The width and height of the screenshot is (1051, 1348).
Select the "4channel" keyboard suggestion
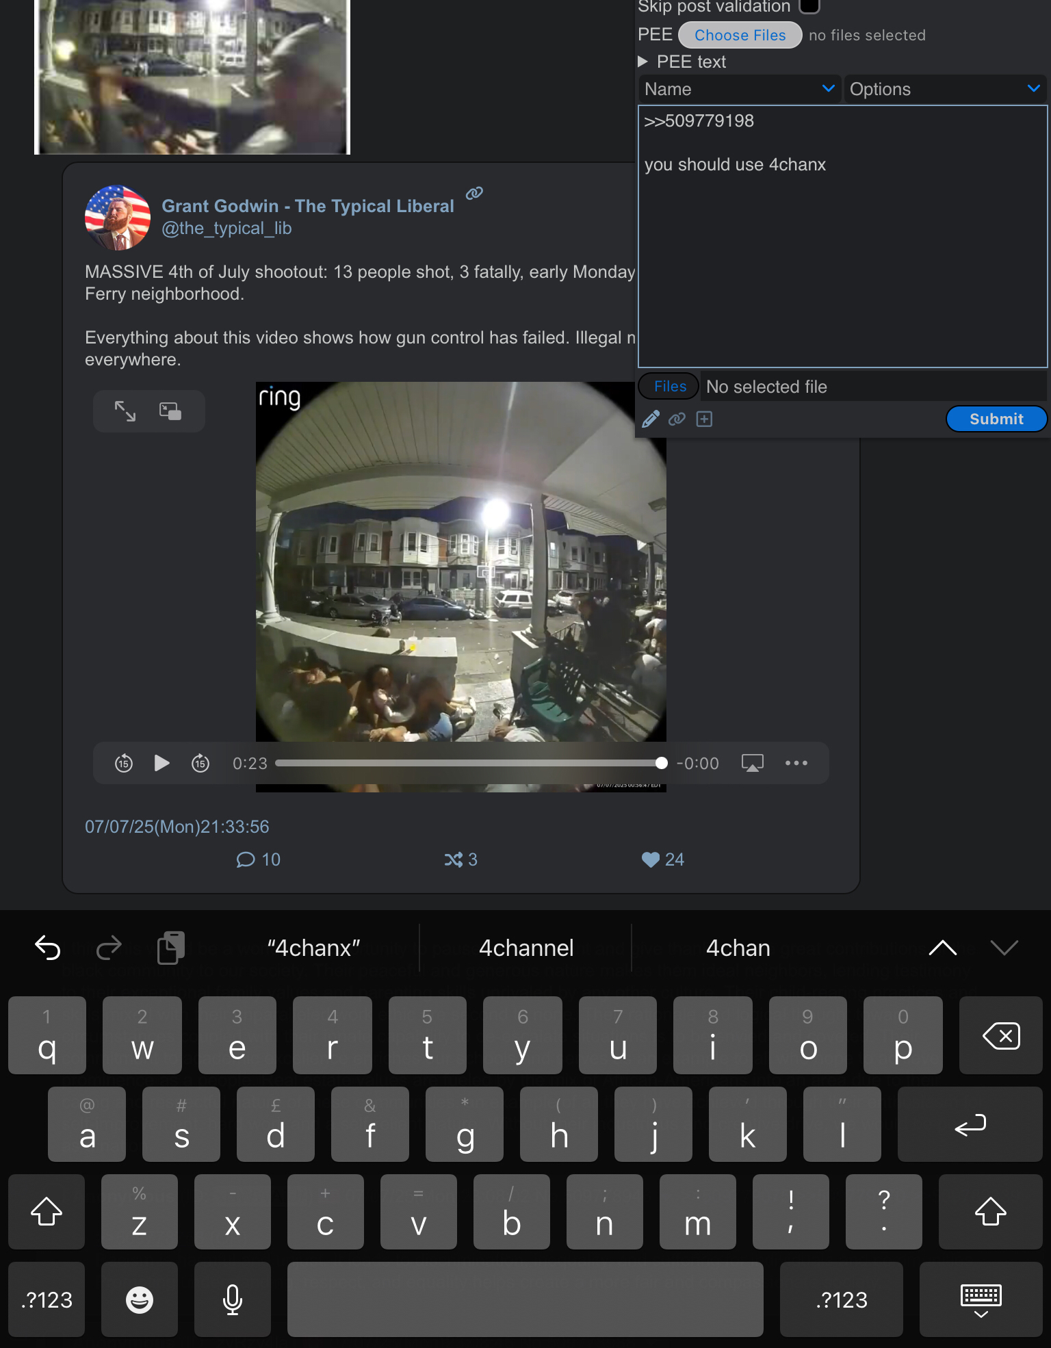tap(526, 948)
